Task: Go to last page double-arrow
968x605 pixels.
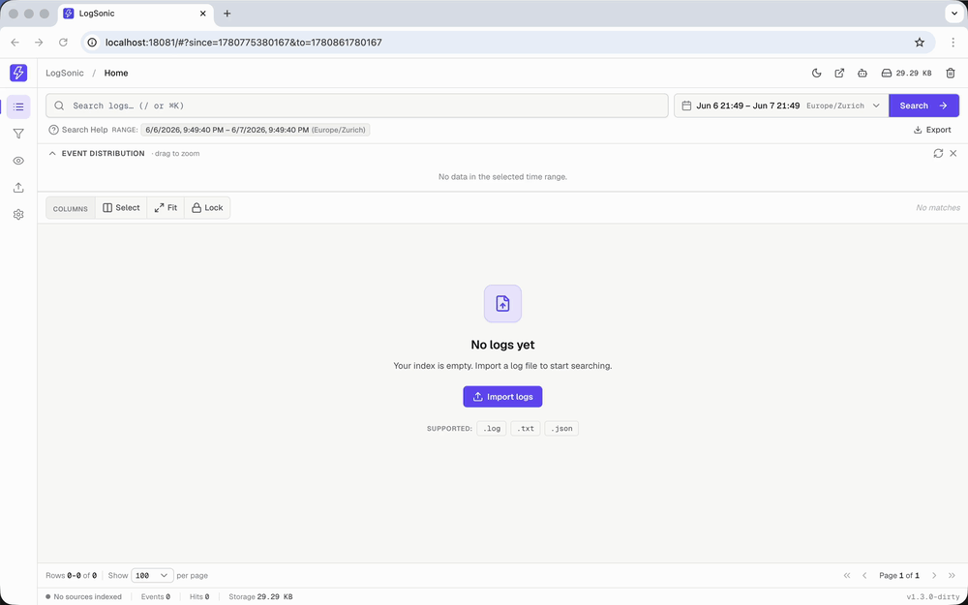Action: pos(953,575)
